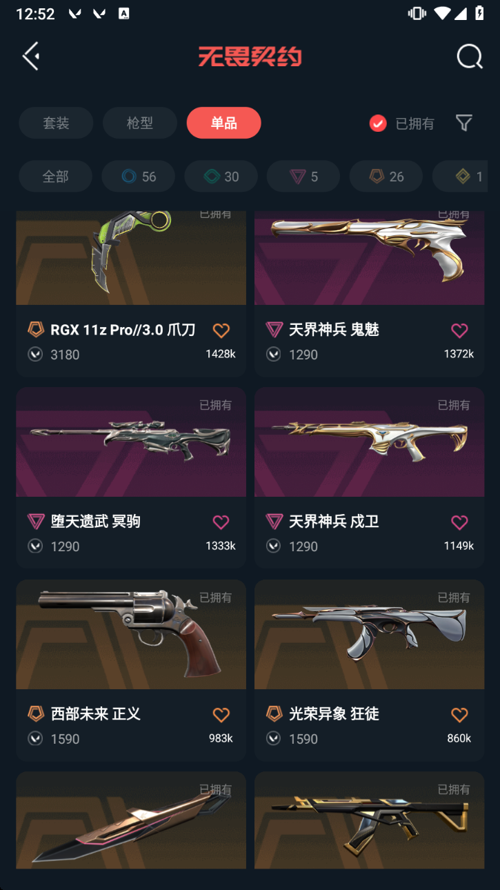
Task: Select the 单品 tab
Action: 224,123
